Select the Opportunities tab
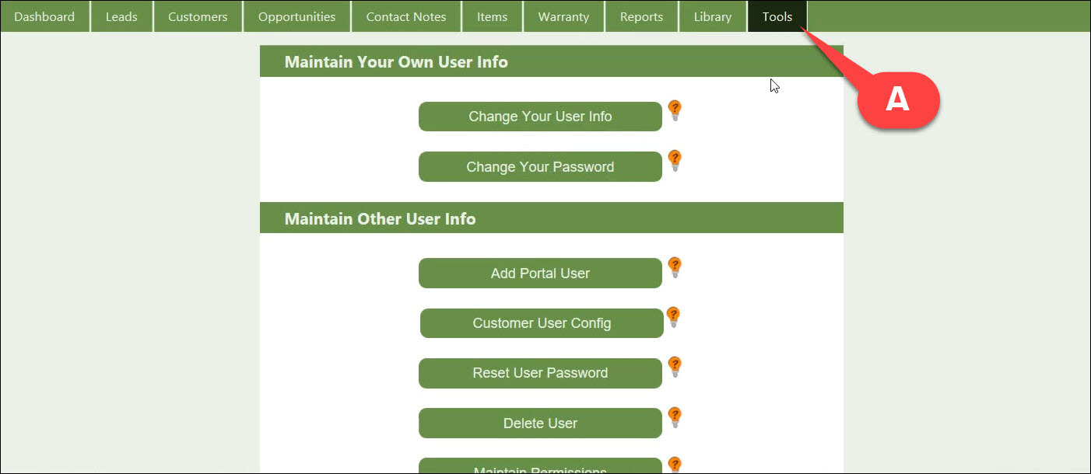The image size is (1091, 474). 296,16
